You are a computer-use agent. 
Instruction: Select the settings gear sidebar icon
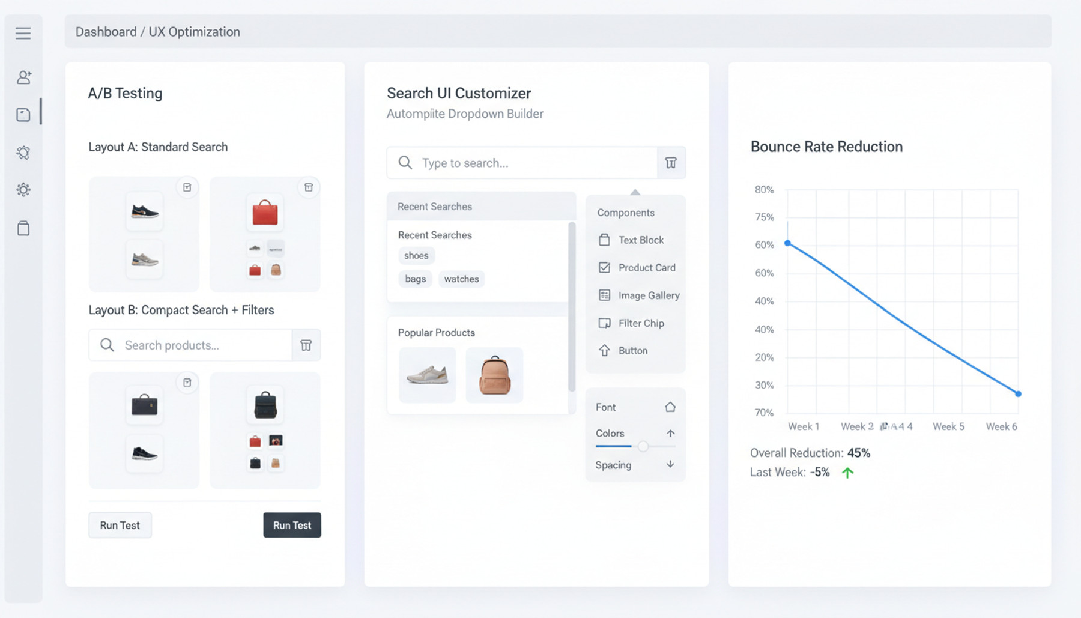tap(23, 190)
